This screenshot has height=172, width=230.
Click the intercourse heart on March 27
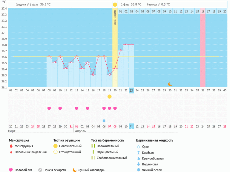point(49,108)
